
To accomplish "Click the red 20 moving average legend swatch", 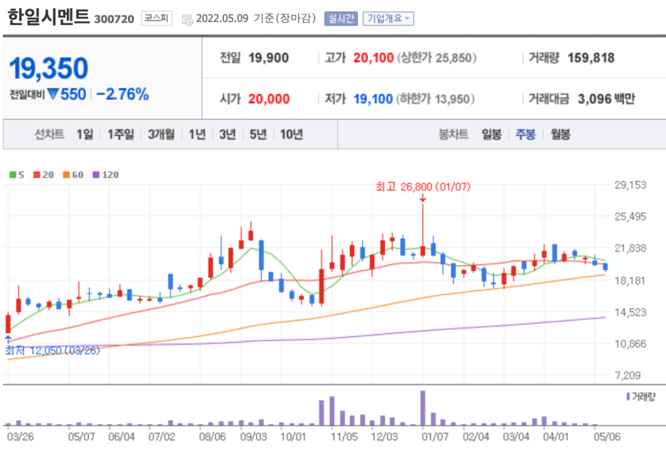I will (37, 175).
